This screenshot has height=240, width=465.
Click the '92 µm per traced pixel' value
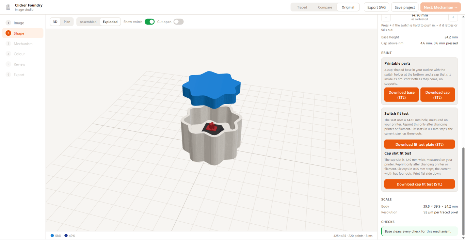tap(440, 212)
